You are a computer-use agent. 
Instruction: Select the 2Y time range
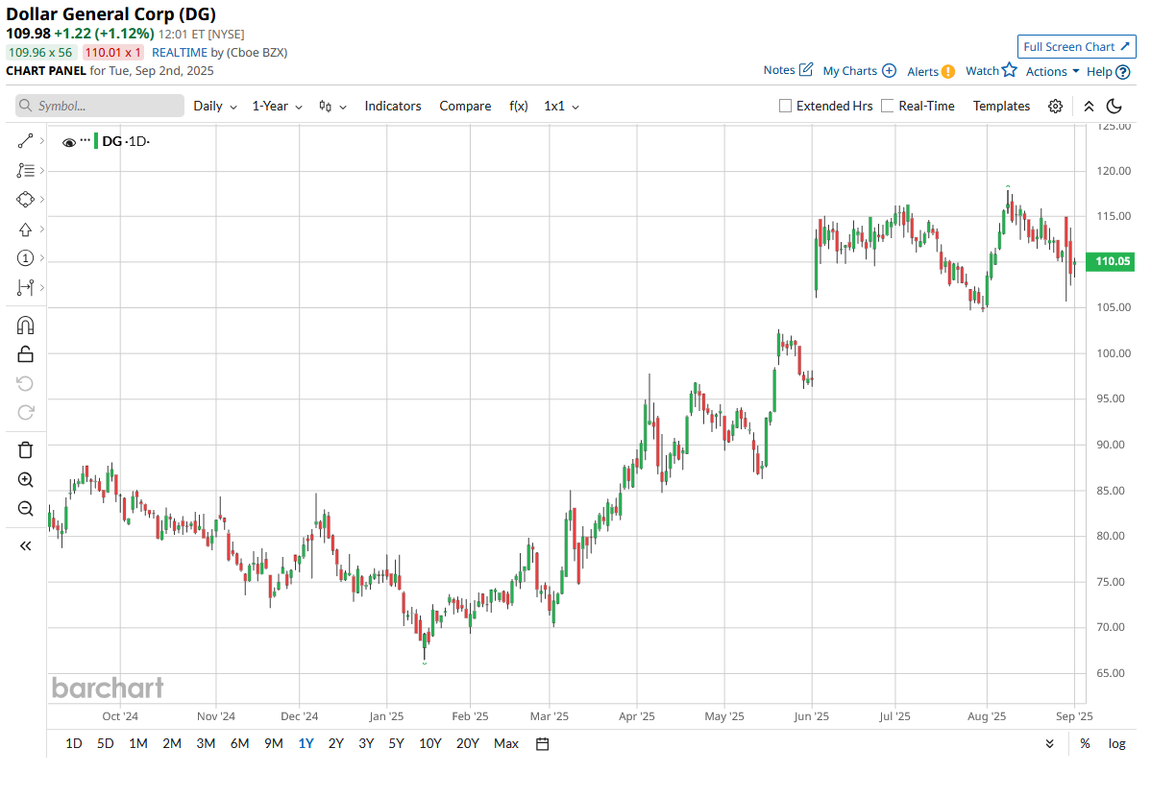coord(336,744)
